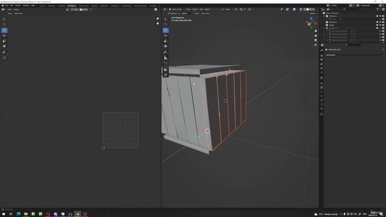
Task: Pick the Rotate tool in 3D viewport
Action: (x=166, y=36)
